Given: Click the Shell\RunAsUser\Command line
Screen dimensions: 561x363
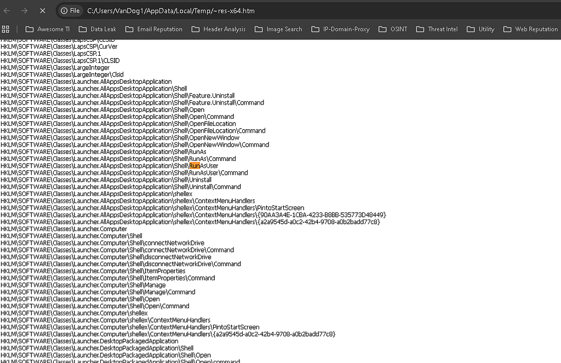Looking at the screenshot, I should pos(124,173).
